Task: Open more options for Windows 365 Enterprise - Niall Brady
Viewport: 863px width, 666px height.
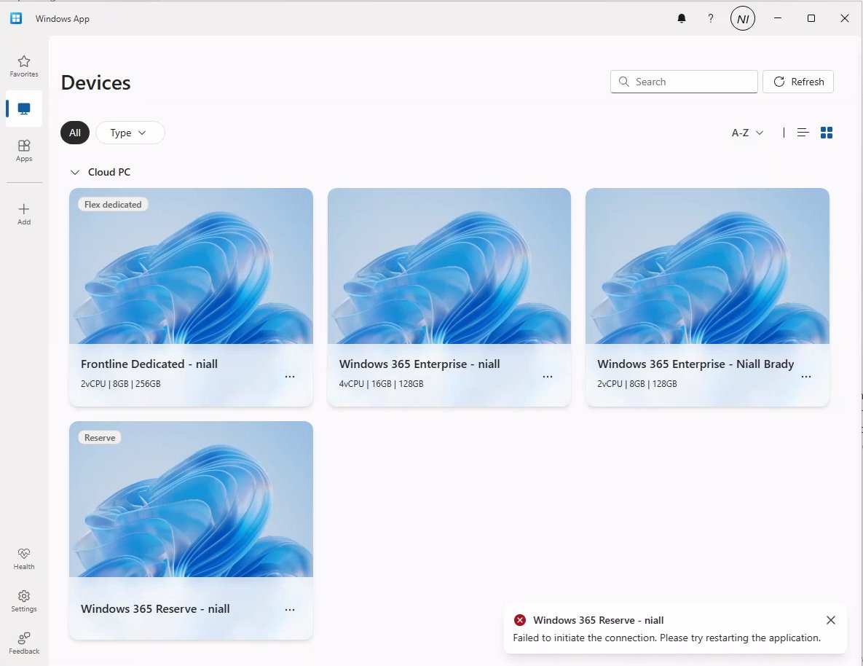Action: tap(806, 377)
